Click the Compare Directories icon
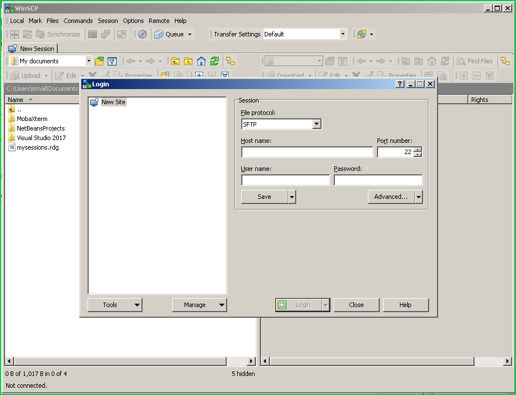Screen dimensions: 516x395 point(14,34)
